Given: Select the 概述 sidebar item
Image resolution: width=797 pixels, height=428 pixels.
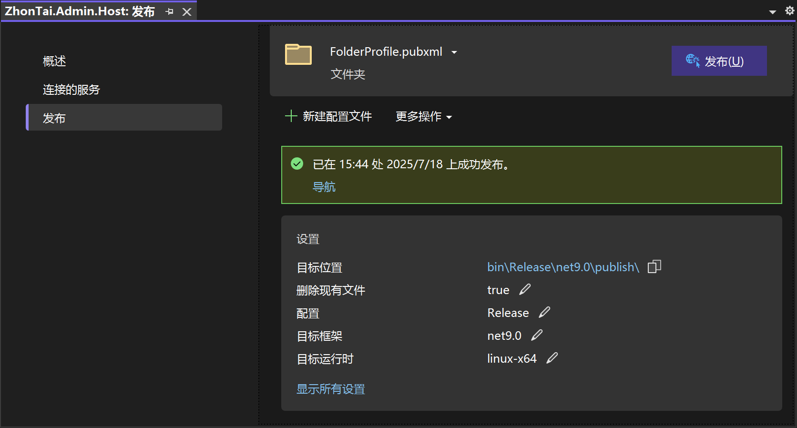Looking at the screenshot, I should click(x=54, y=61).
